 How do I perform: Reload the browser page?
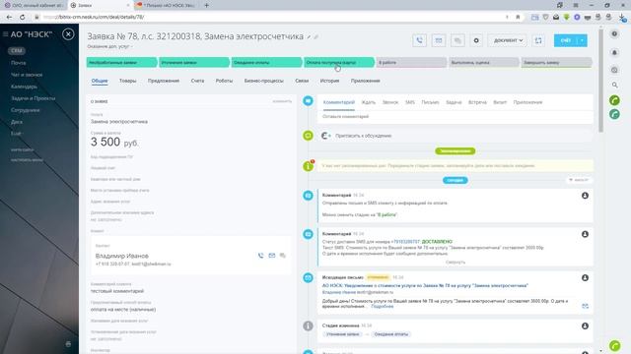pyautogui.click(x=22, y=17)
